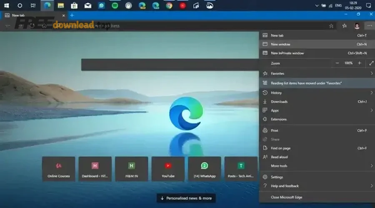Click the Cortana circle icon in taskbar

pos(20,5)
